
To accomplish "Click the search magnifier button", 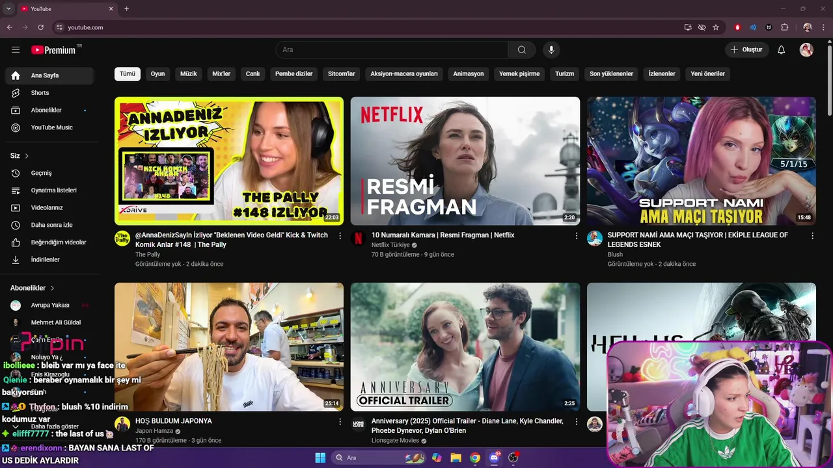I will [522, 50].
